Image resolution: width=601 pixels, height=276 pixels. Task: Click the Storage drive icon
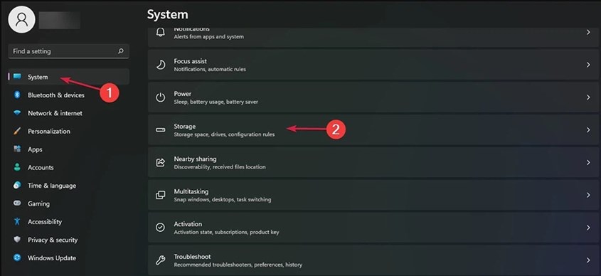pos(160,130)
